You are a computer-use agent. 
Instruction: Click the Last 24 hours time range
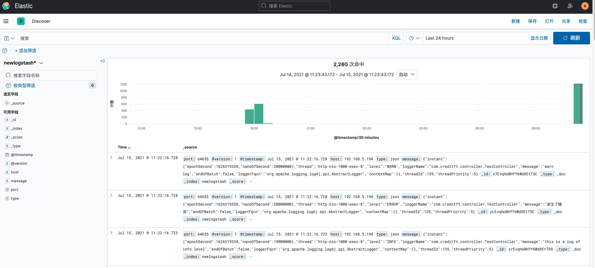[440, 38]
